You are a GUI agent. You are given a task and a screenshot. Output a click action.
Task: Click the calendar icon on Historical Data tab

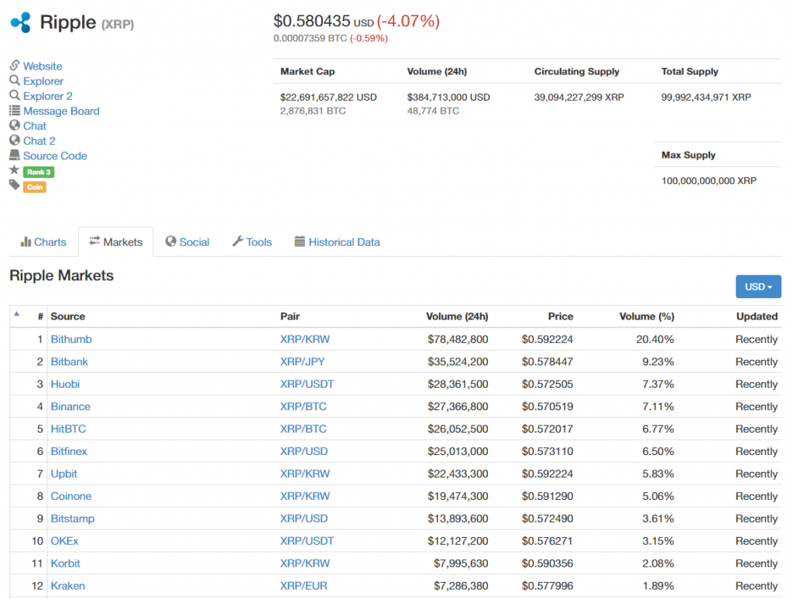(300, 241)
